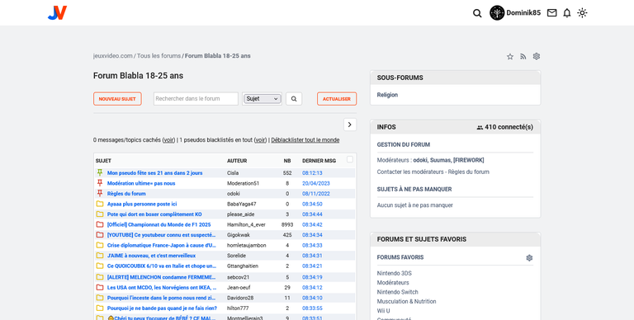Click green pin icon of Cisla topic
Screen dimensions: 634x320
click(x=100, y=172)
